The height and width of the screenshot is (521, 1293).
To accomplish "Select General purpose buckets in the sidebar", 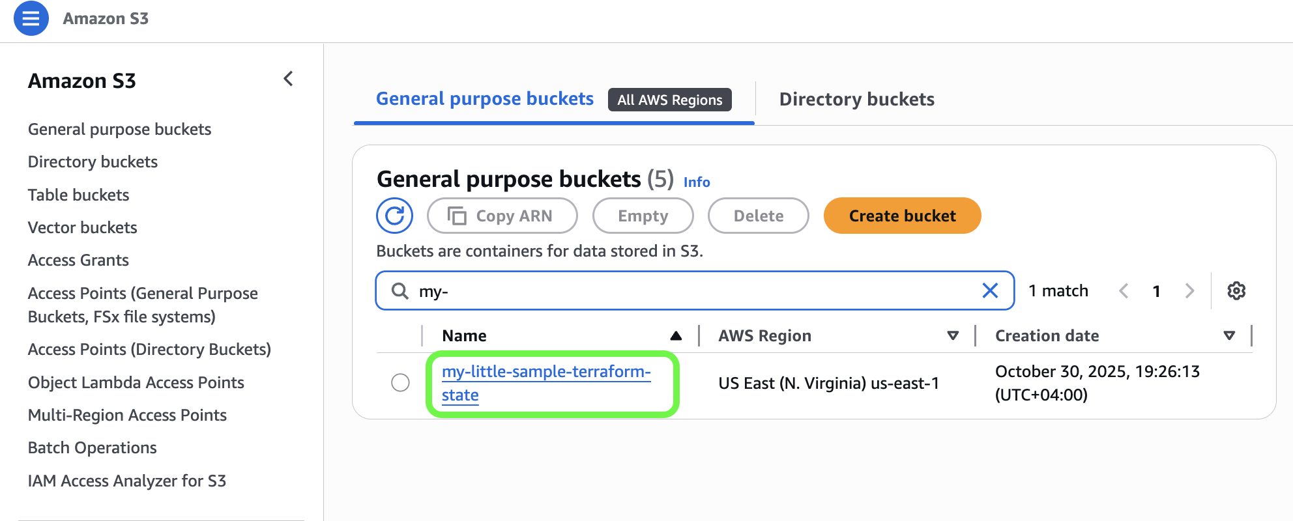I will [x=119, y=129].
